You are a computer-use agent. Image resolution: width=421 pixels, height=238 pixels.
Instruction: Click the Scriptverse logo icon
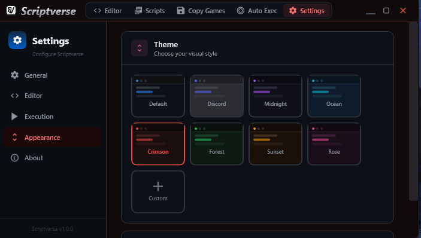(11, 10)
